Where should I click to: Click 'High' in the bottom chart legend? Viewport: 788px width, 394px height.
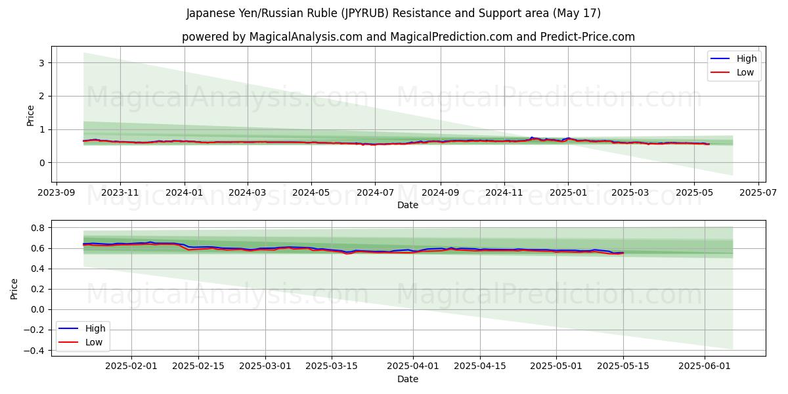95,328
